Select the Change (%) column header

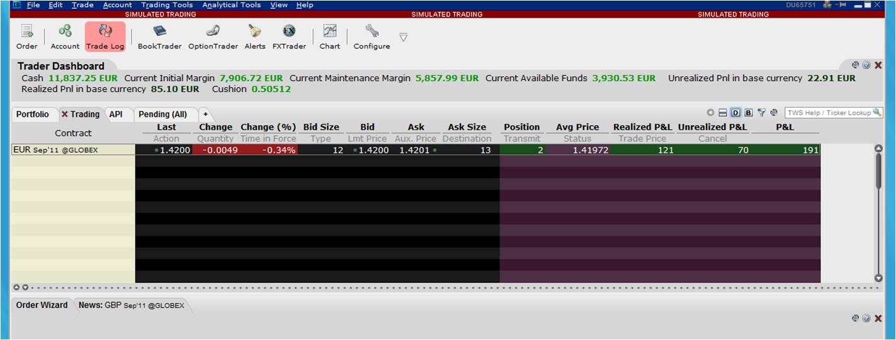pyautogui.click(x=268, y=127)
